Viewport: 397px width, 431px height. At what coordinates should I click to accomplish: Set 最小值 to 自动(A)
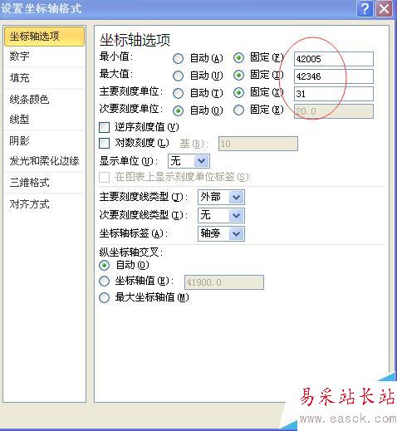tap(178, 58)
